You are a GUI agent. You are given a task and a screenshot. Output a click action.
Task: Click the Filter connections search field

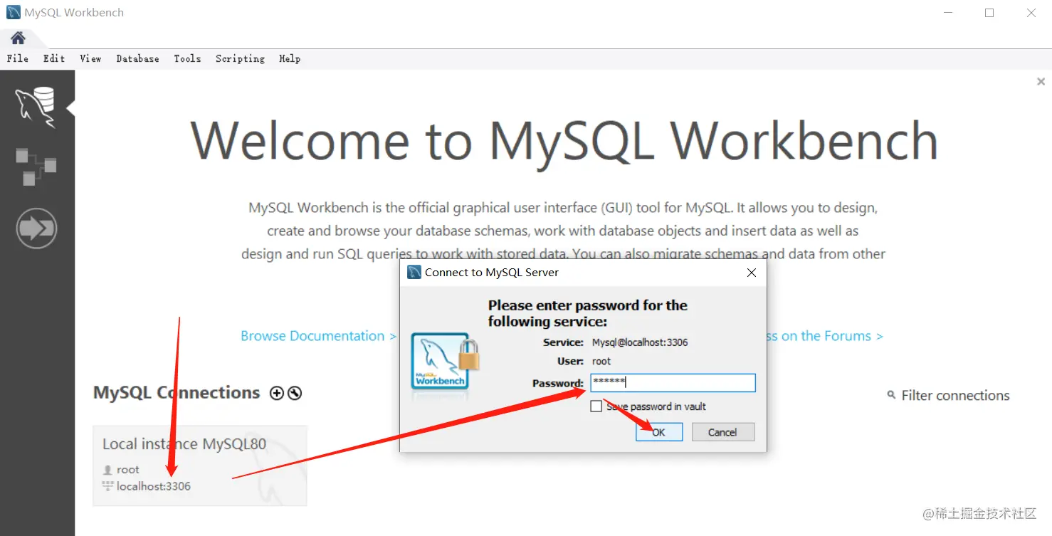(955, 396)
